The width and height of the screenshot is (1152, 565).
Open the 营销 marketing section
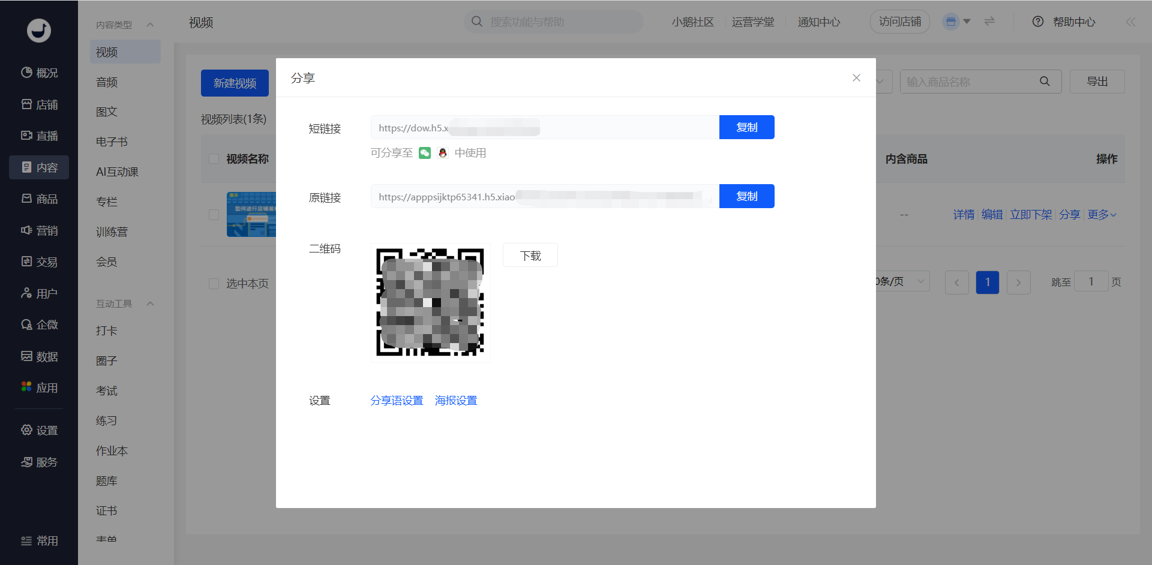coord(38,230)
